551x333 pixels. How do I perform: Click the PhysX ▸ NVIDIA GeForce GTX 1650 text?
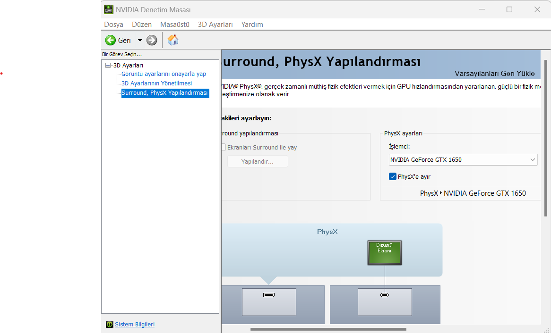pos(473,193)
